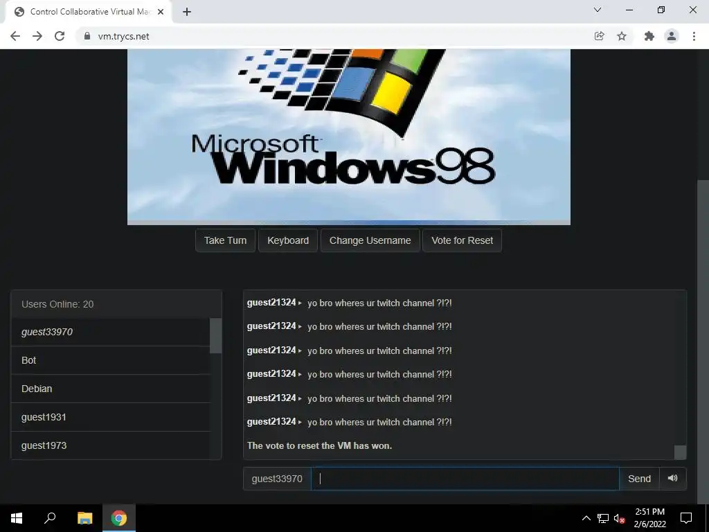Open the Chrome three-dot menu
The width and height of the screenshot is (709, 532).
(x=694, y=36)
